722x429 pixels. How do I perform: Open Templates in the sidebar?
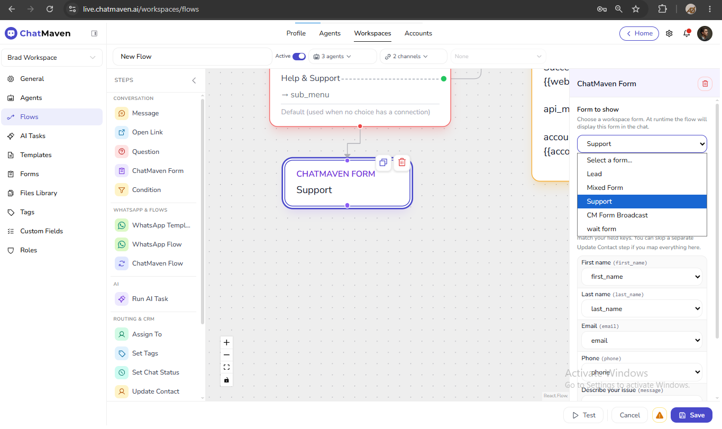point(52,155)
